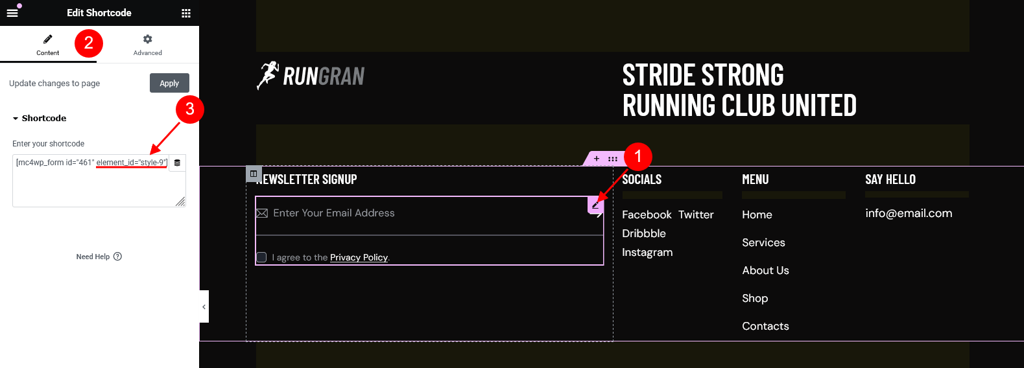Click the add section plus icon
1024x368 pixels.
click(x=597, y=159)
